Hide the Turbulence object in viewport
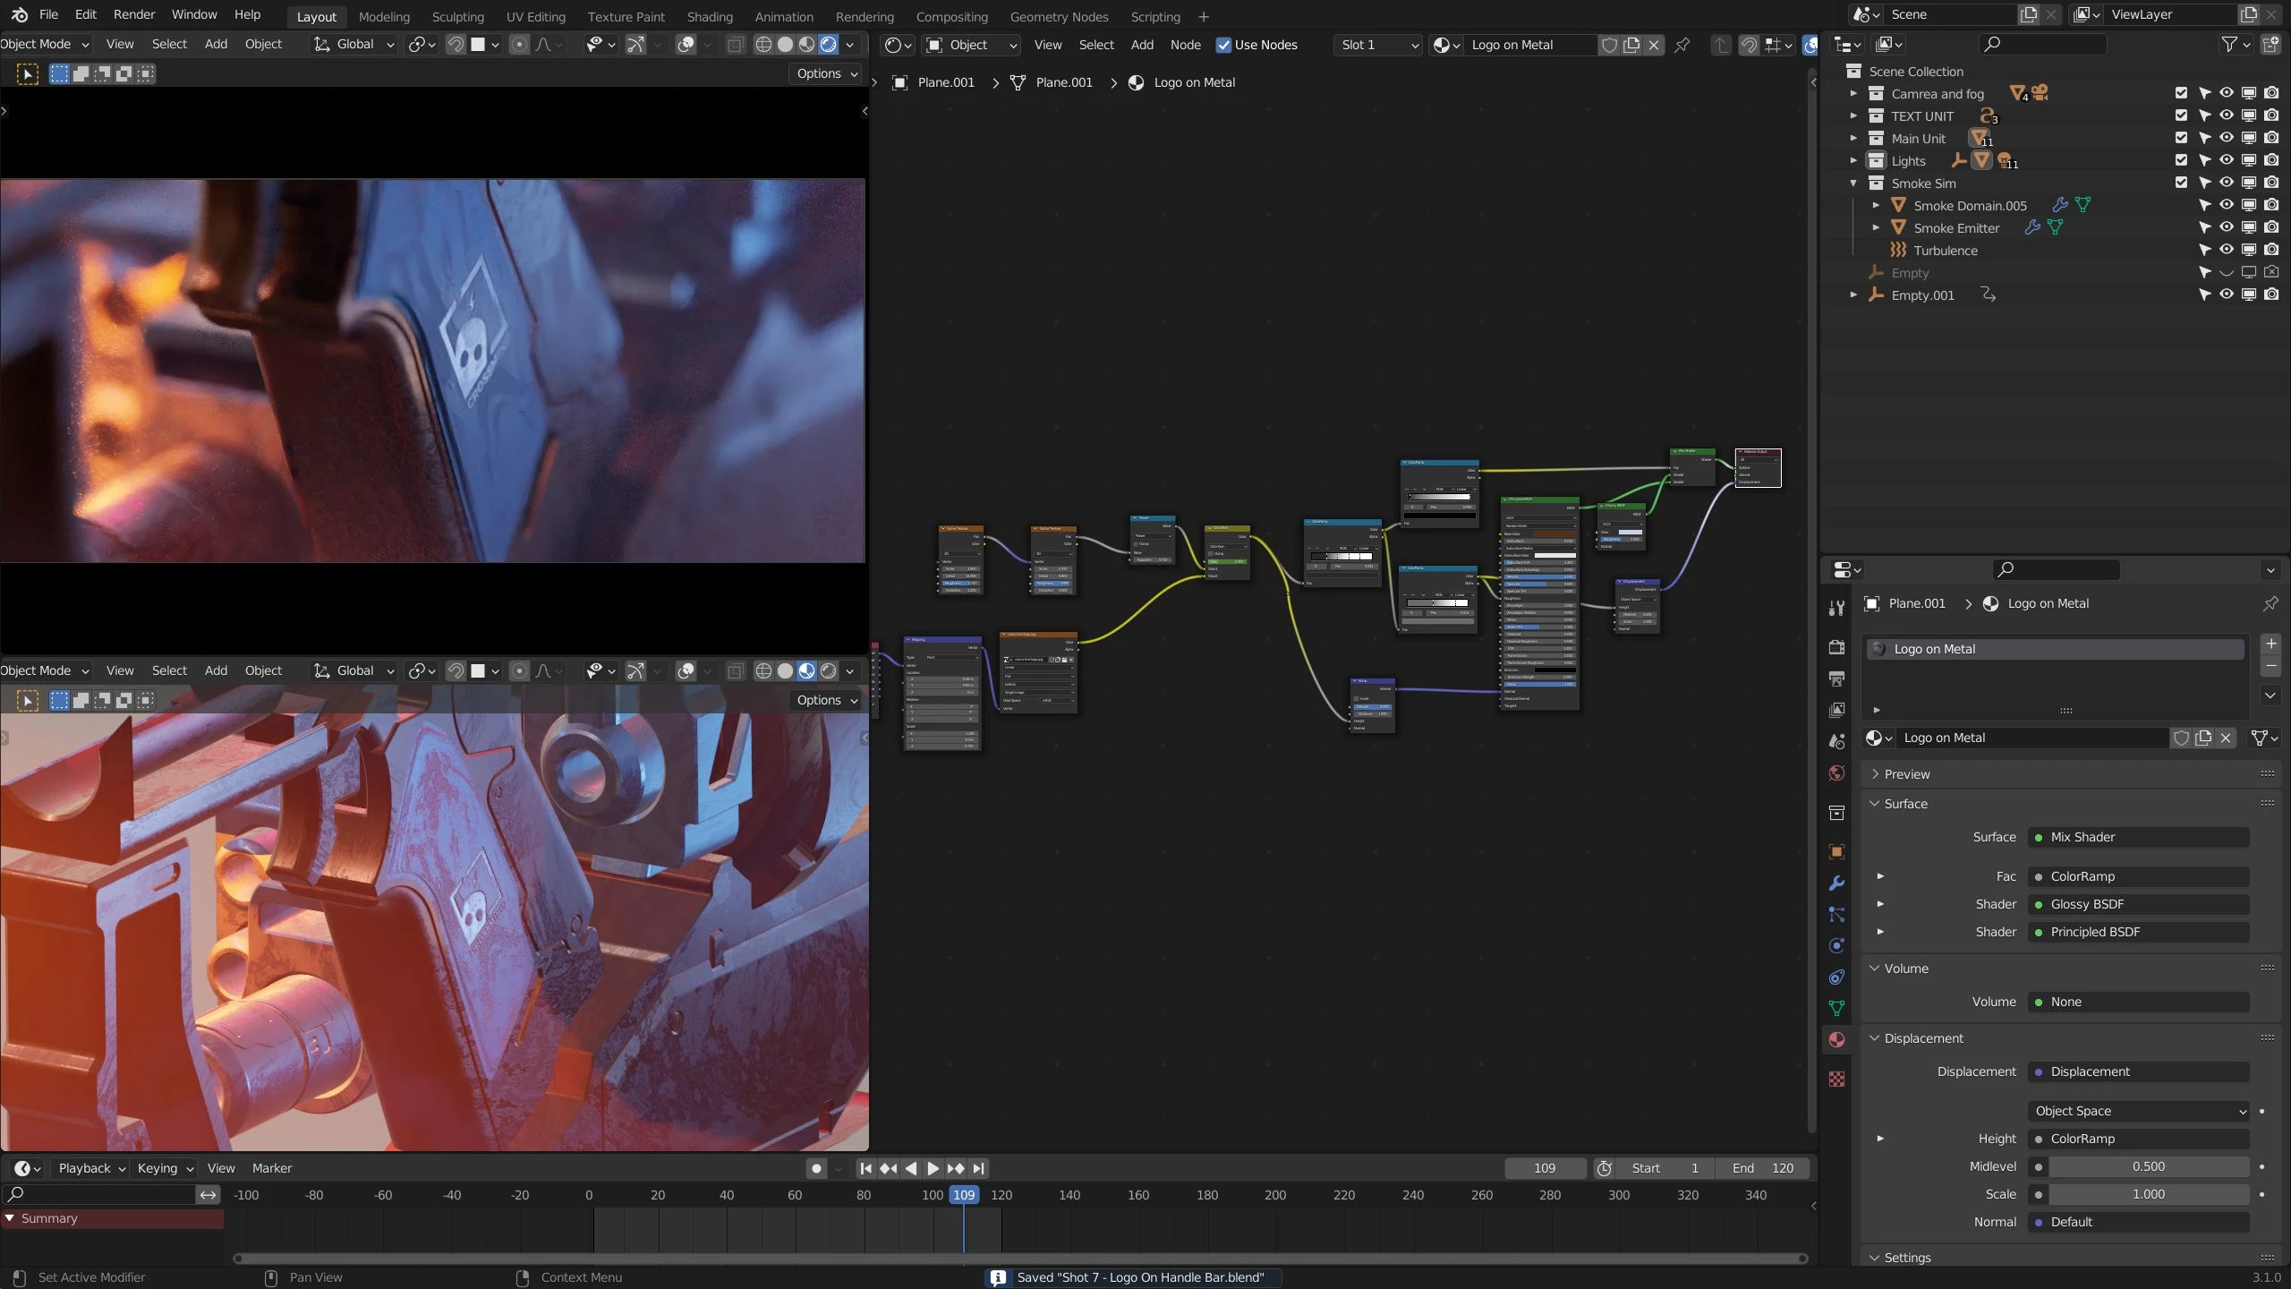2291x1289 pixels. [2225, 251]
